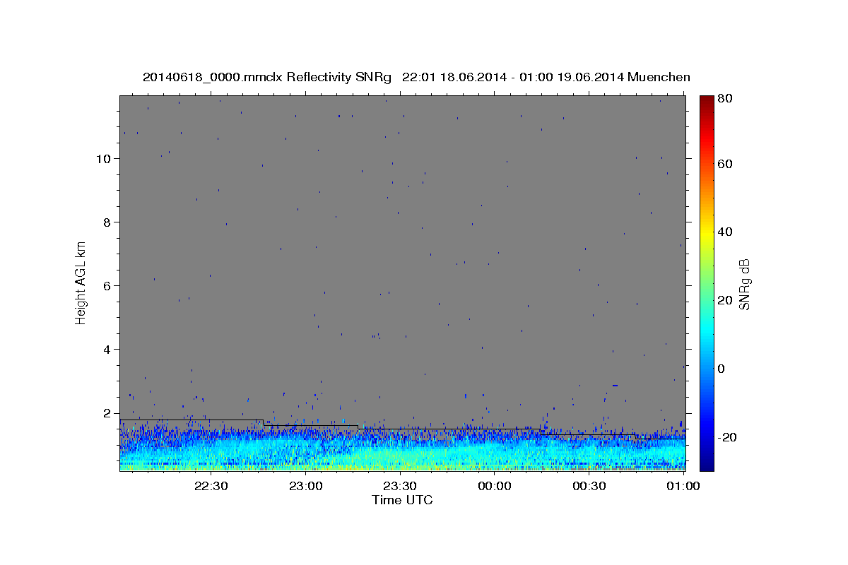
Task: Click the height tick label 6
Action: (107, 285)
